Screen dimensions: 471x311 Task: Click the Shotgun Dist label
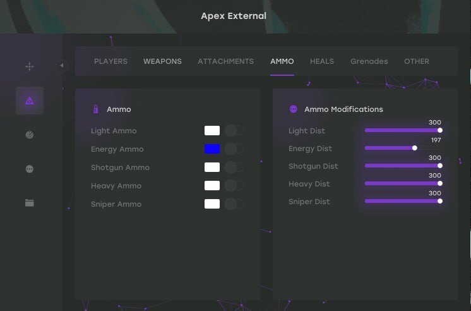(313, 166)
